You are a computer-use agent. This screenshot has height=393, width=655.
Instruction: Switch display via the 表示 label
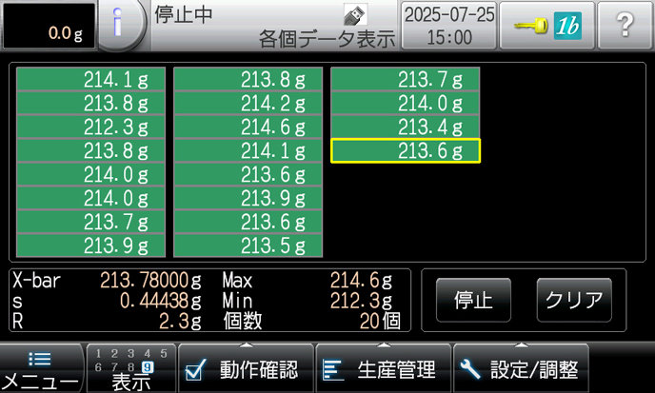130,383
